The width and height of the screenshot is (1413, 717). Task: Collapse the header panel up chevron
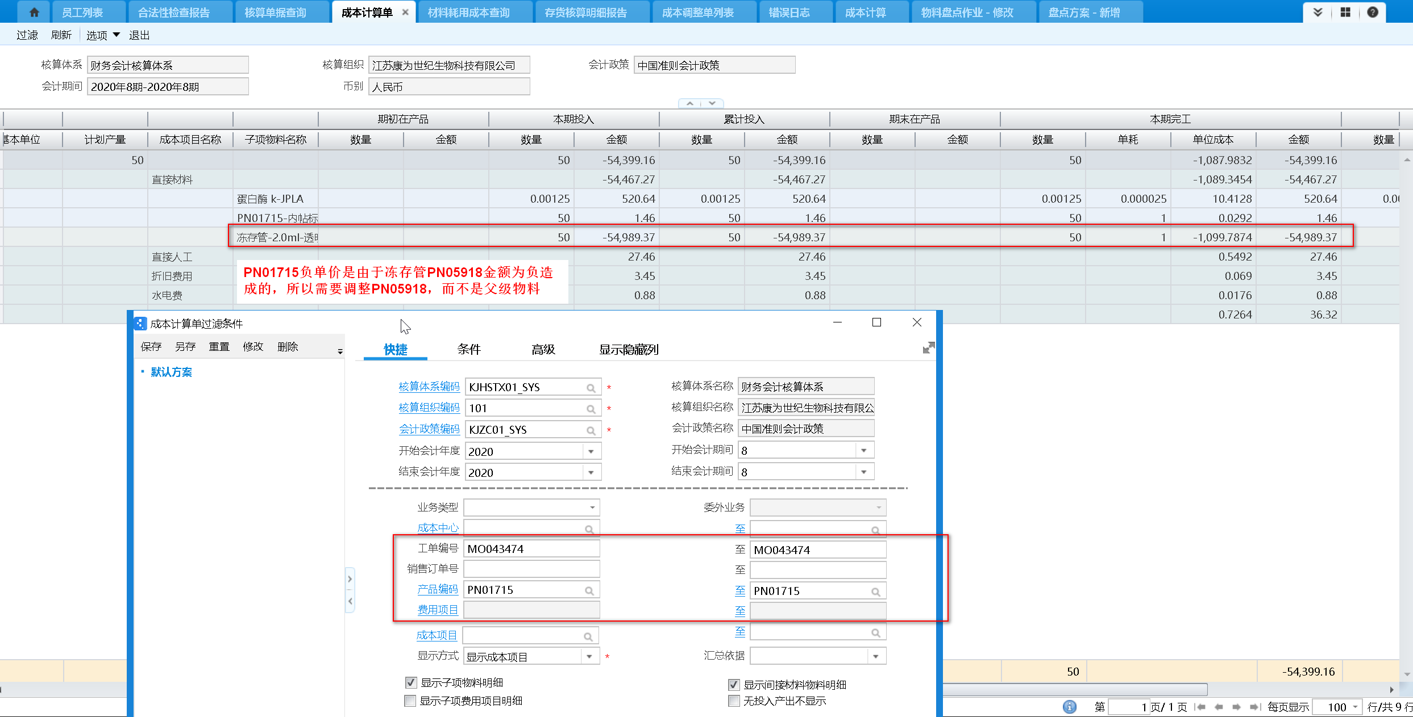pyautogui.click(x=689, y=103)
